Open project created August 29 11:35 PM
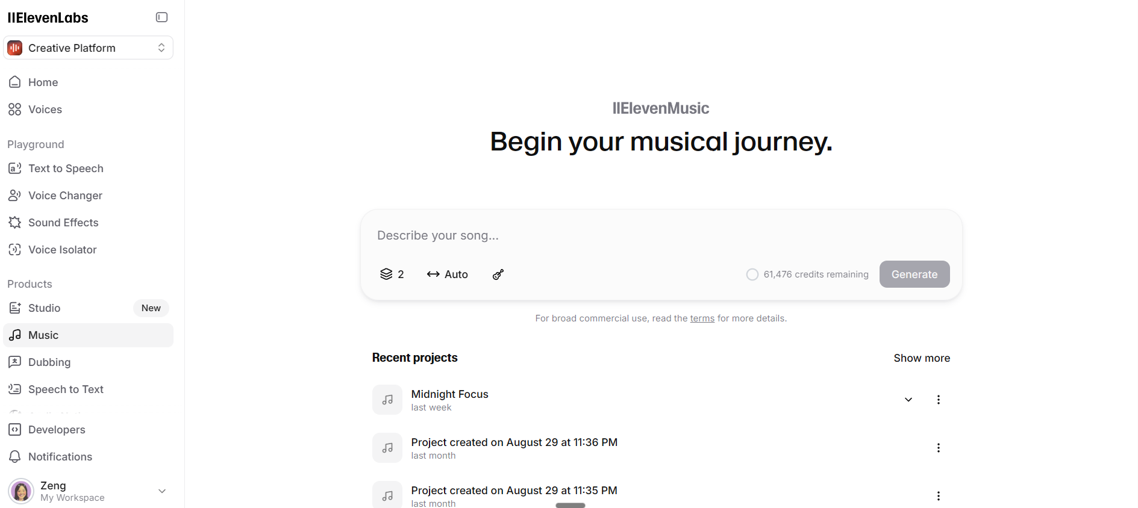The height and width of the screenshot is (508, 1138). [x=514, y=491]
